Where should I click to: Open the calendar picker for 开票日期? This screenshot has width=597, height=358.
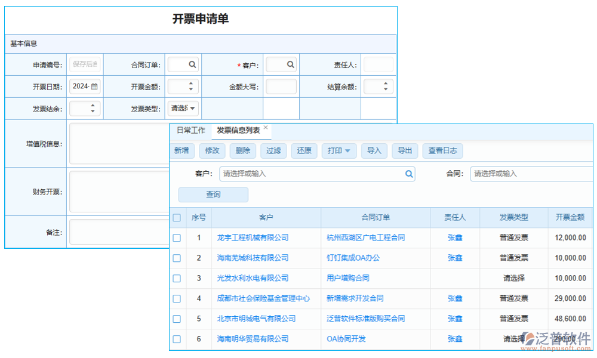click(x=94, y=87)
